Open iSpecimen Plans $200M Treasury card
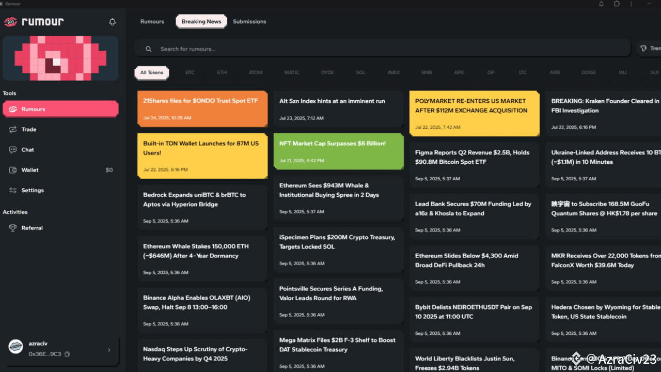The image size is (661, 372). tap(339, 250)
